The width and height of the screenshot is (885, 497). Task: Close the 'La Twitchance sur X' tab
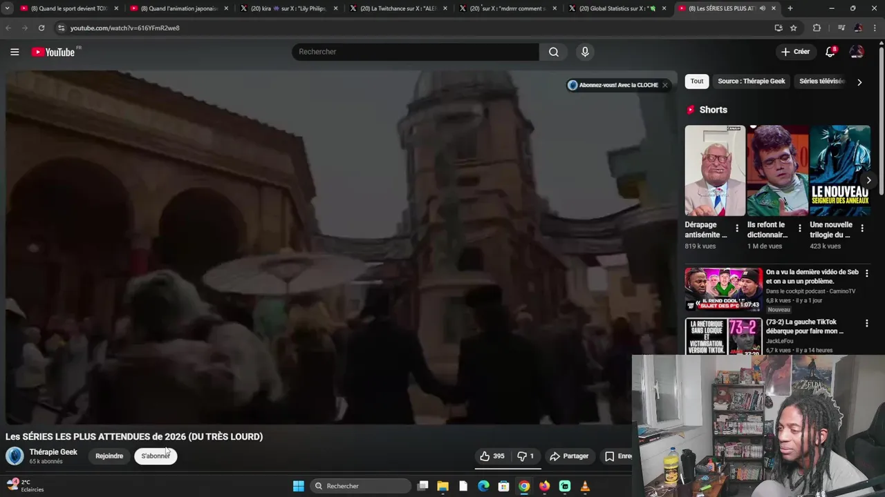[445, 8]
